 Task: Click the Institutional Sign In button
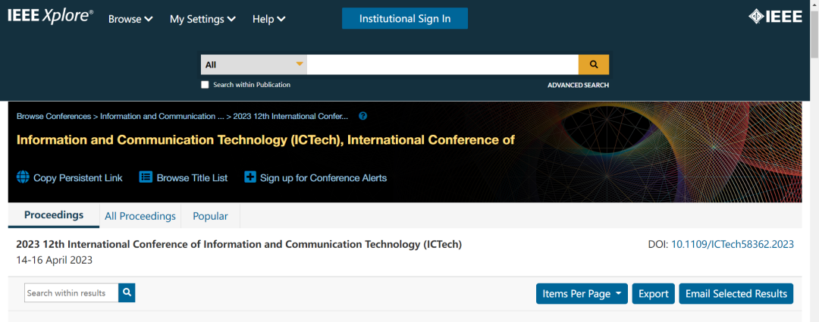[x=405, y=19]
